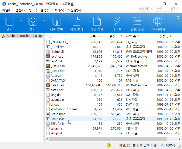The image size is (182, 149).
Task: Select the _ISDel.exe application icon
Action: 48,47
